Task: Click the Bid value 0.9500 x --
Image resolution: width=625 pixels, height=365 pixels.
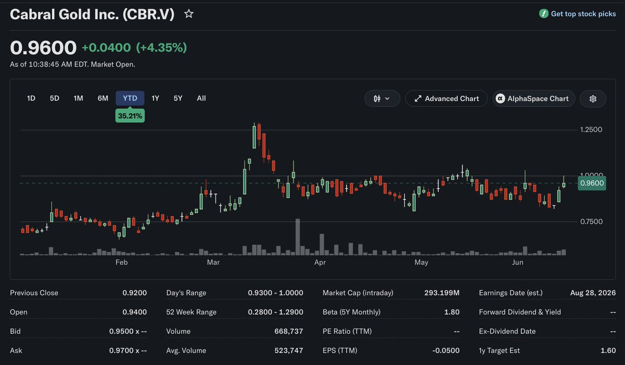Action: (x=128, y=331)
